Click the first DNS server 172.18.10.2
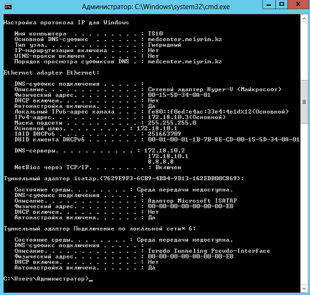 pyautogui.click(x=165, y=151)
